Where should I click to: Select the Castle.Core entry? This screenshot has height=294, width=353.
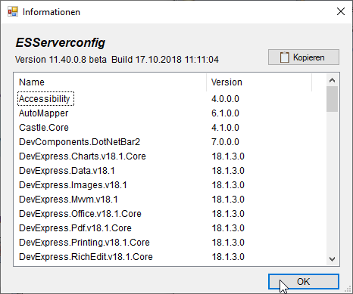click(x=44, y=128)
